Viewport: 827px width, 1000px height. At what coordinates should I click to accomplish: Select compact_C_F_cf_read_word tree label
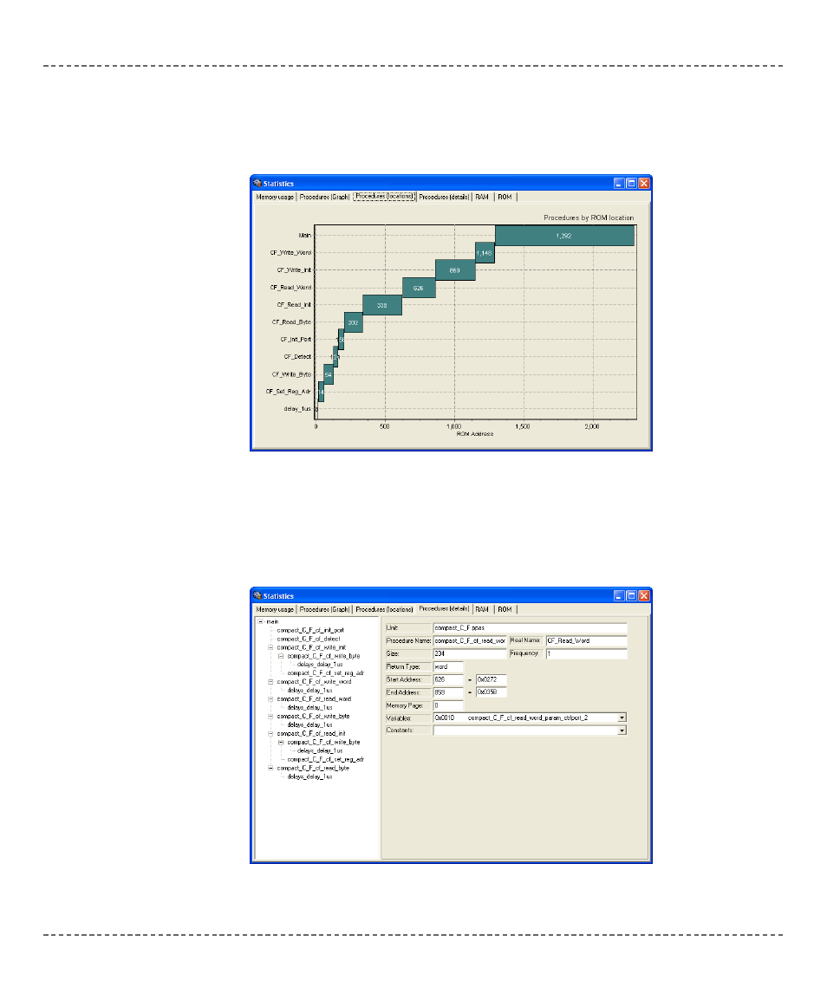[314, 699]
